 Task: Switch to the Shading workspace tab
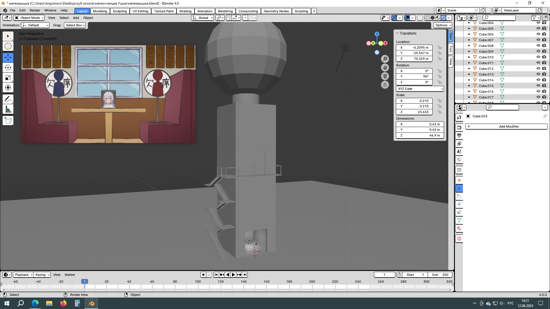(x=185, y=11)
